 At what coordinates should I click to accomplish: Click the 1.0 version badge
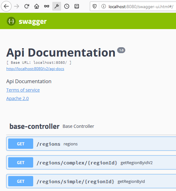click(121, 50)
